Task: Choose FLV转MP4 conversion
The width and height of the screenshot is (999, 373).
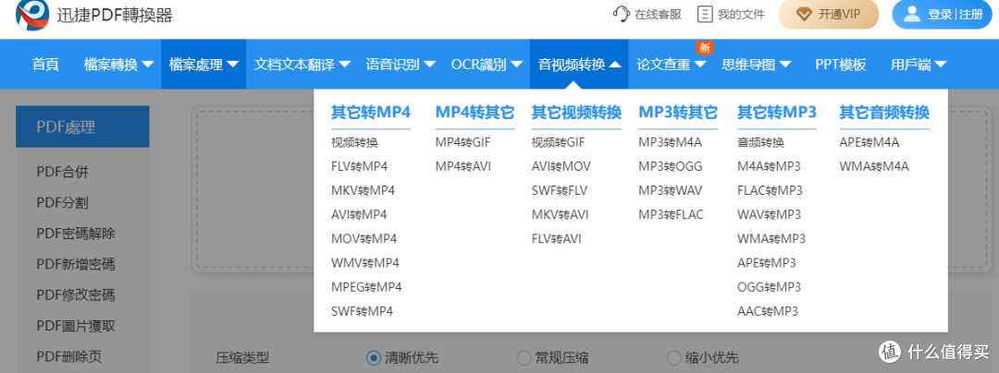Action: tap(359, 166)
